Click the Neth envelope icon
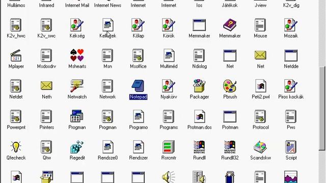Viewport: 326px width, 183px height. coord(46,86)
